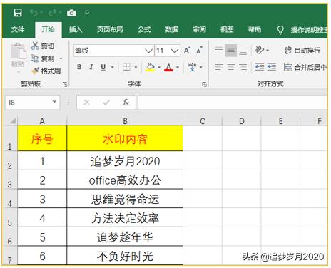Click the fx insert function icon

pyautogui.click(x=126, y=103)
